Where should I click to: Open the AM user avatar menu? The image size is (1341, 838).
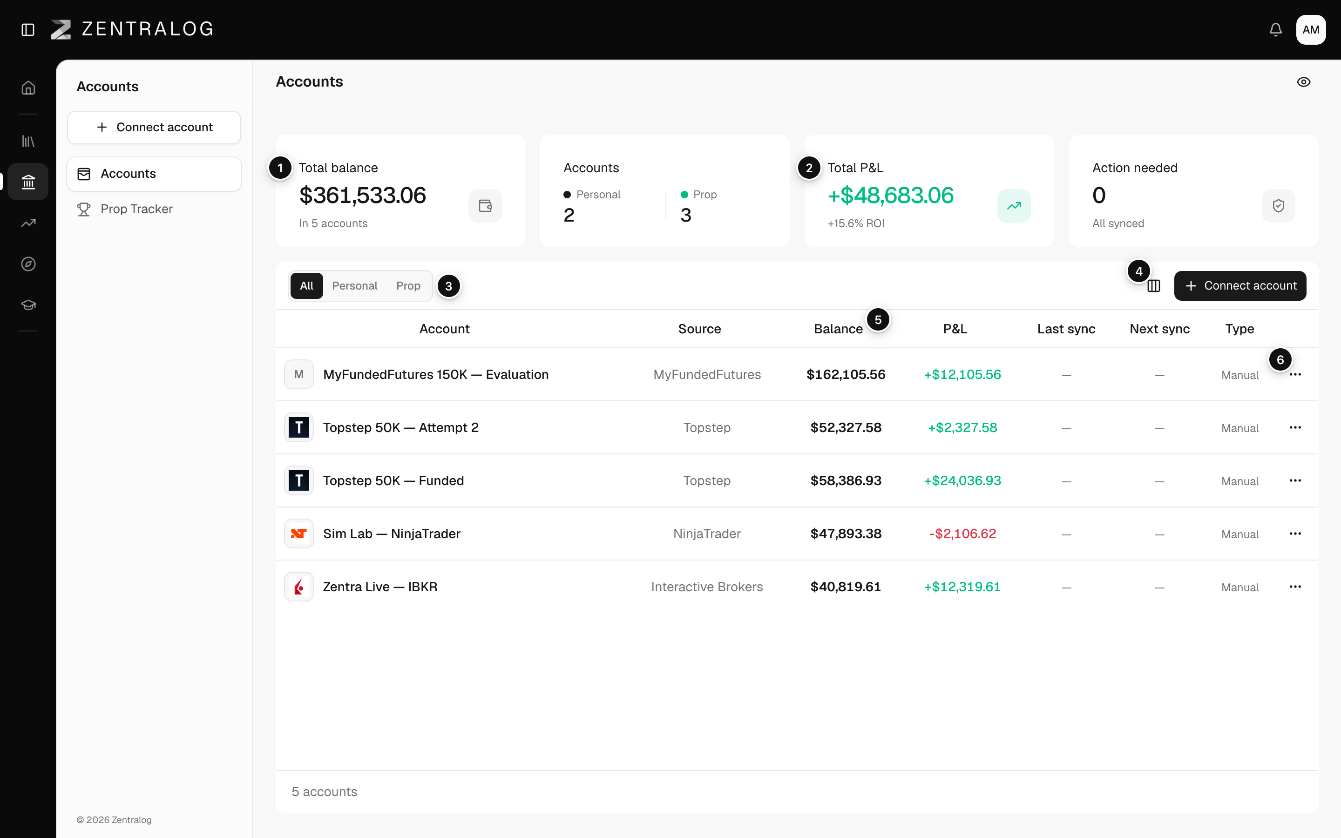1311,29
